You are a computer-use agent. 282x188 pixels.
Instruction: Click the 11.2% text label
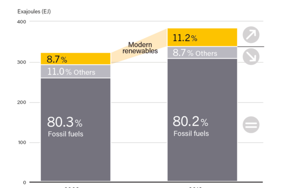click(185, 38)
